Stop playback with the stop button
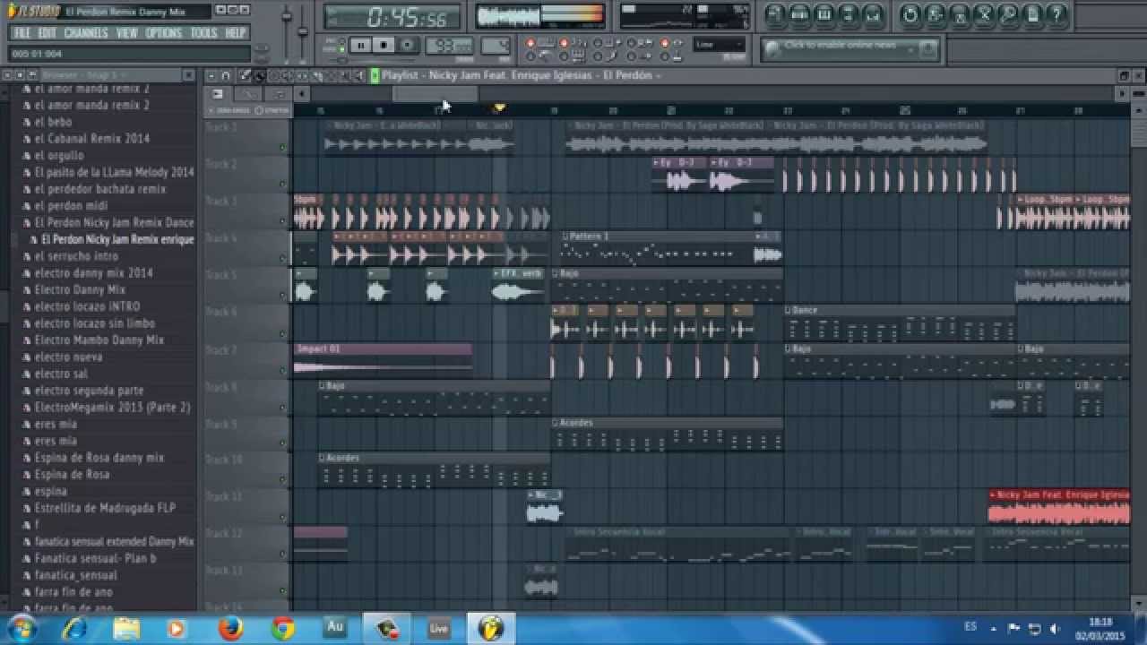Viewport: 1147px width, 645px height. click(x=384, y=45)
